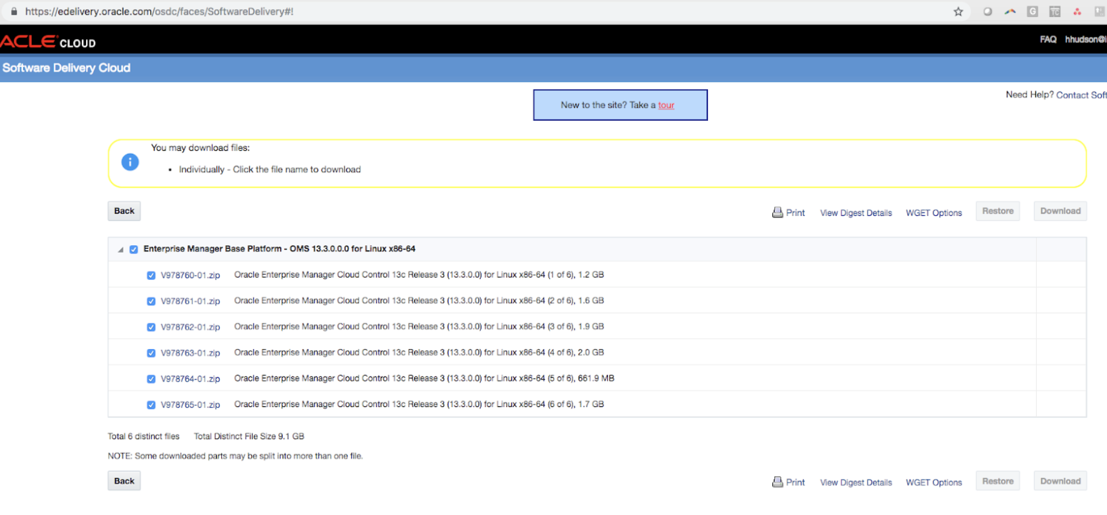Screen dimensions: 1107x515
Task: Open bottom View Digest Details link
Action: 856,483
